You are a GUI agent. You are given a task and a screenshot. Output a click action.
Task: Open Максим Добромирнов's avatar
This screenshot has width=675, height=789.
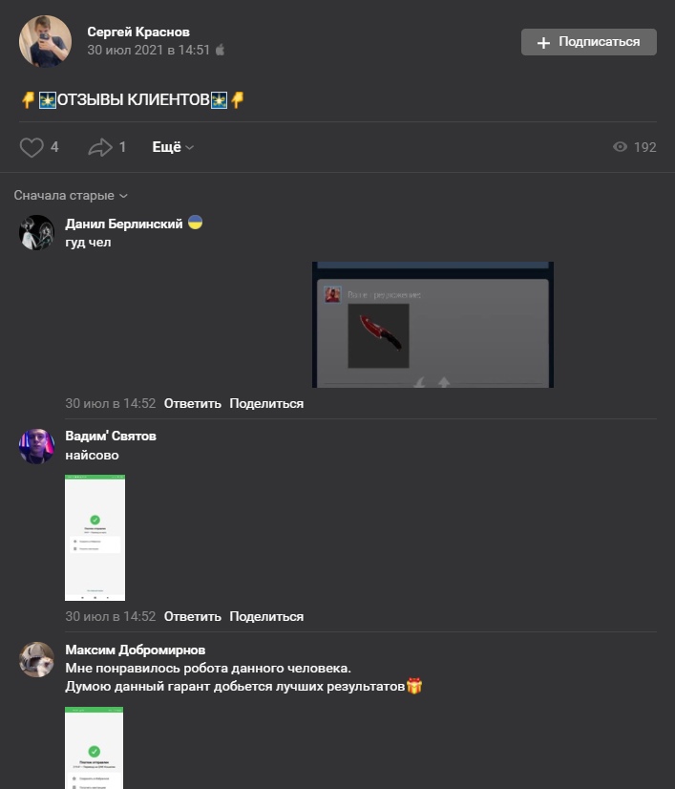click(x=36, y=660)
